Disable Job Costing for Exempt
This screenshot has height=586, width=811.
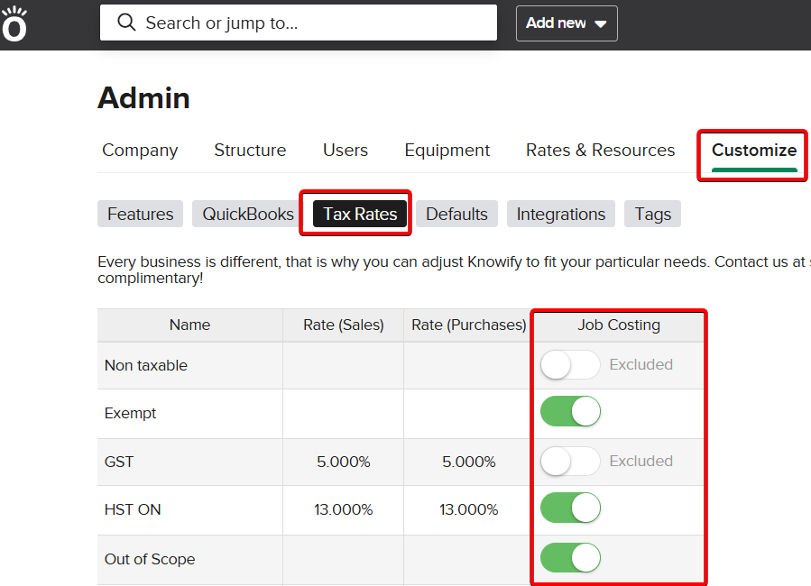click(570, 413)
